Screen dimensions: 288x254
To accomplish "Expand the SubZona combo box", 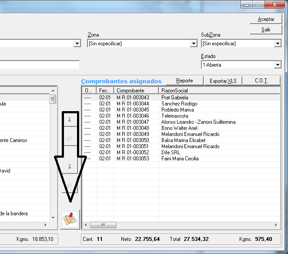I will [278, 44].
